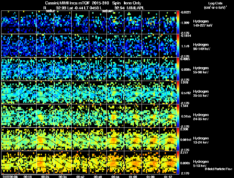Select the 00:16 time label
The image size is (234, 178).
pos(27,177)
